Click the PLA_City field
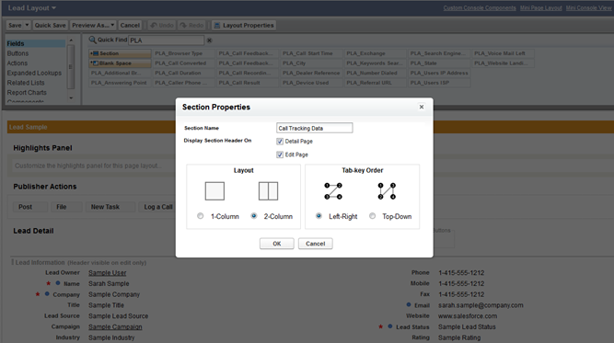The image size is (614, 343). (312, 63)
